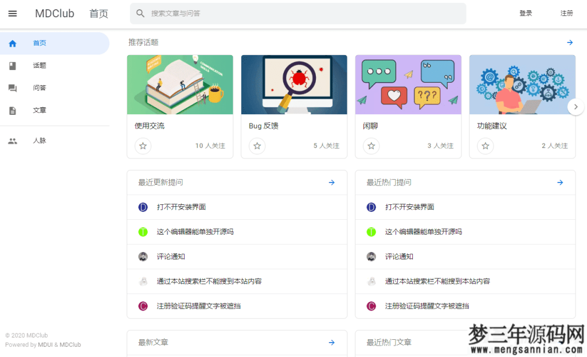Open the navigation drawer via hamburger icon
Viewport: 587px width, 357px height.
point(13,13)
